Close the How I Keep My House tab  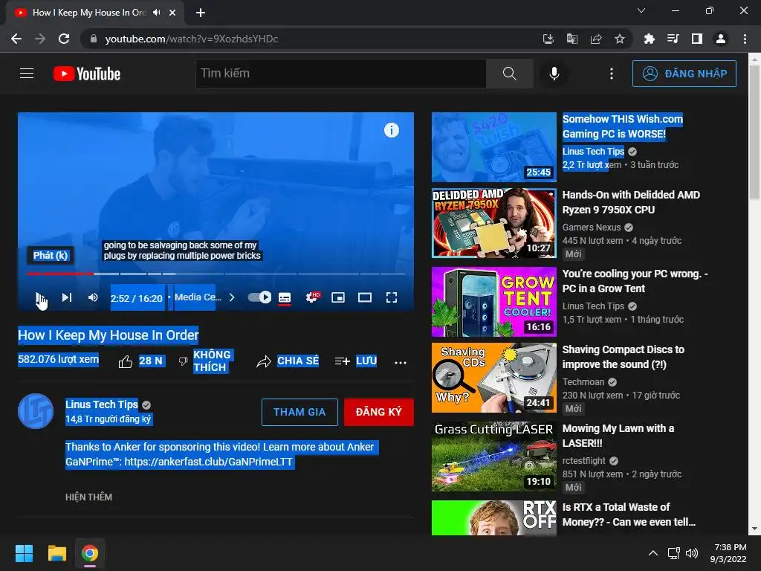click(x=172, y=13)
